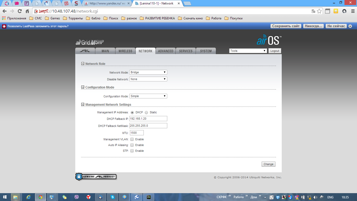Screen dimensions: 357x201
Task: Collapse the Management Network Settings section
Action: coord(83,104)
